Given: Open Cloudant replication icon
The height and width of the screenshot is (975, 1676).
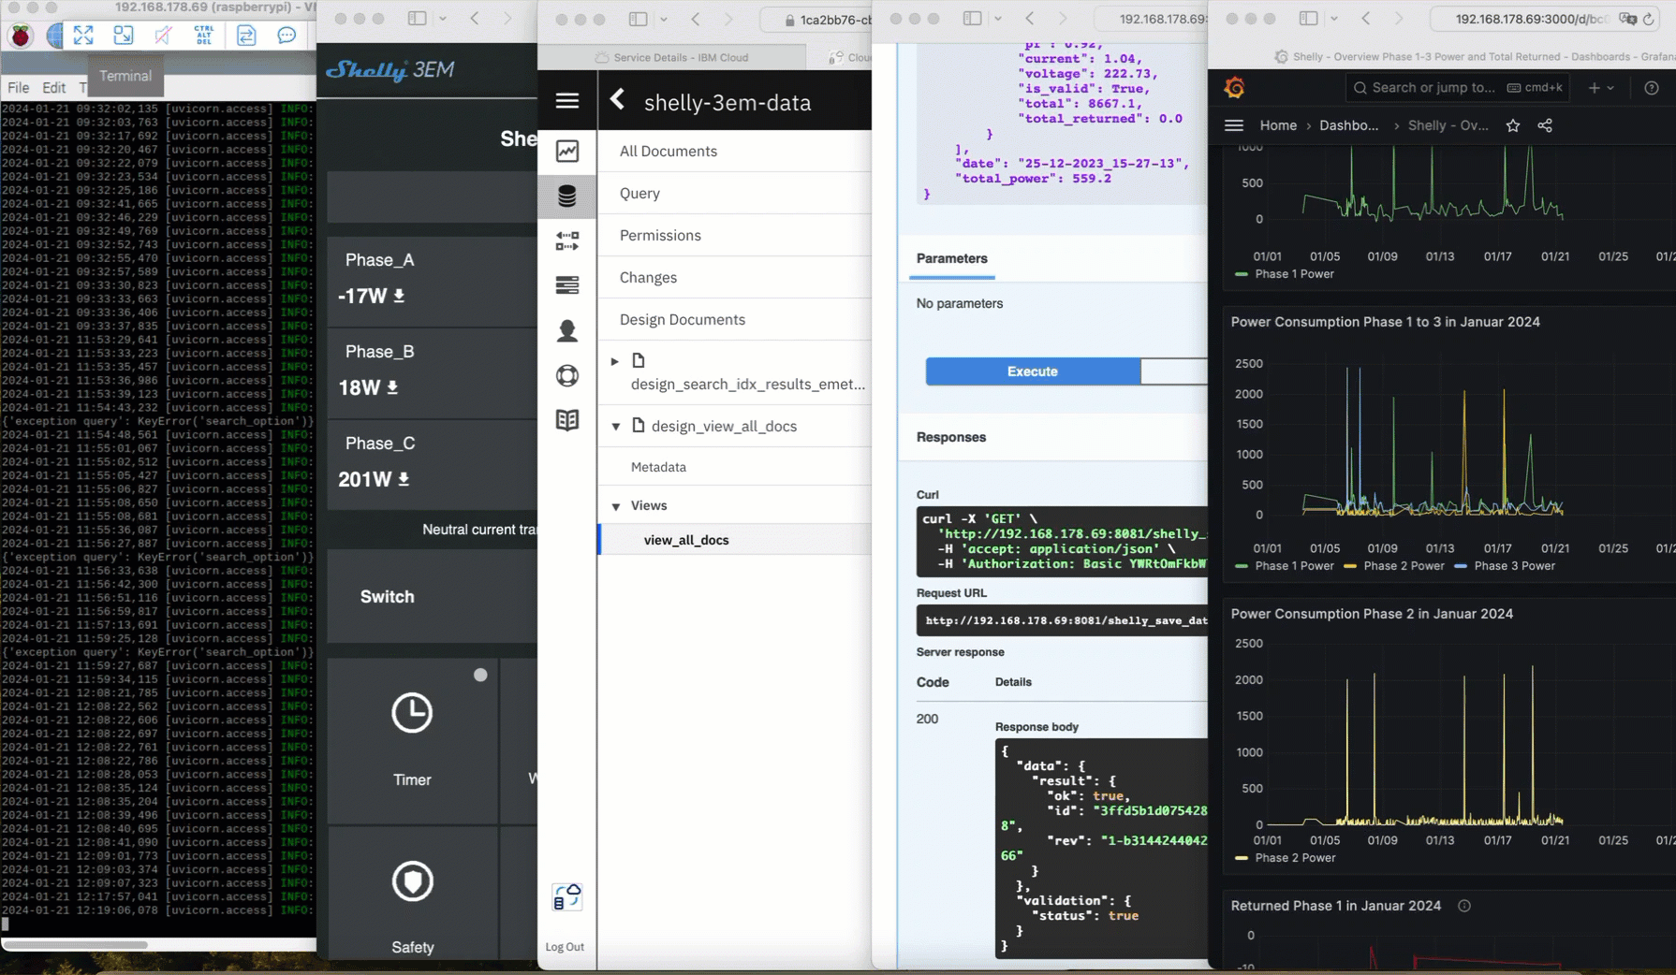Looking at the screenshot, I should (x=567, y=241).
